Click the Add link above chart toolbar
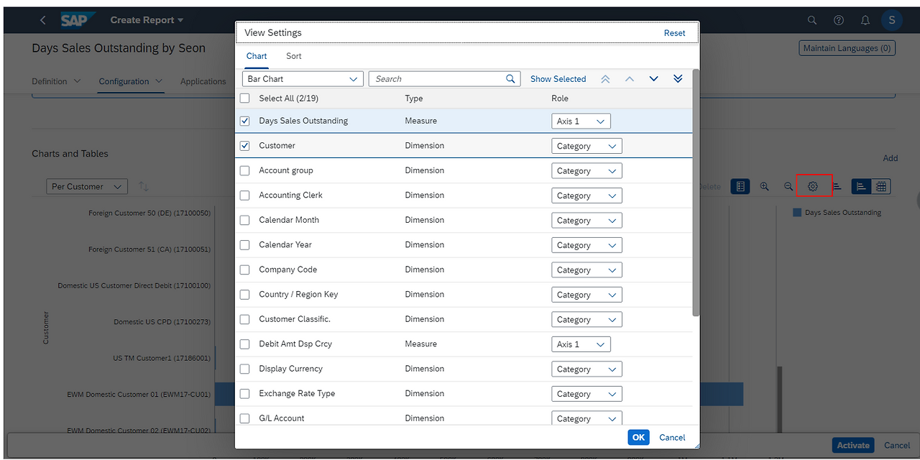The image size is (920, 460). [x=891, y=158]
